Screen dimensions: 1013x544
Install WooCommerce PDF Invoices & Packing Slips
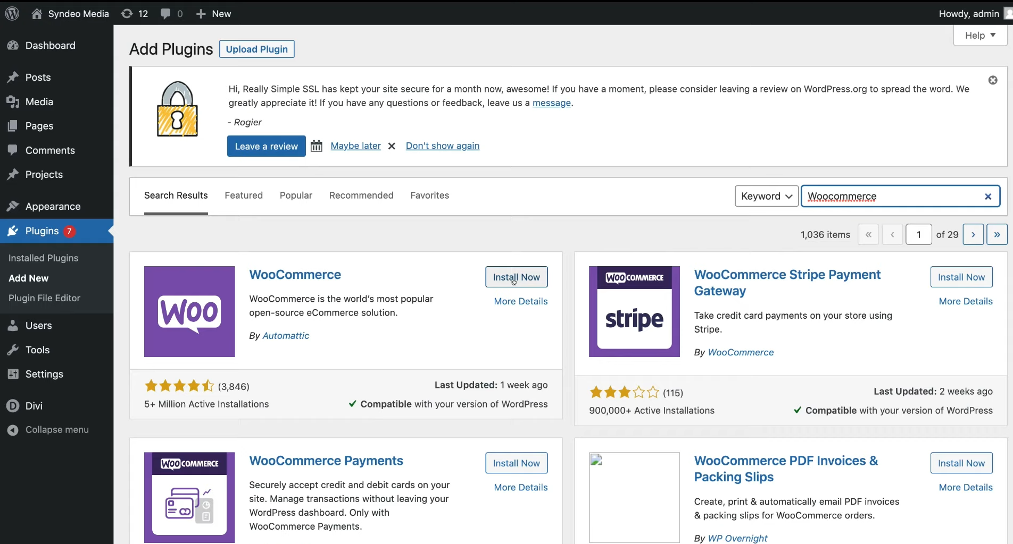click(x=961, y=463)
